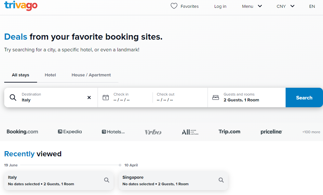The width and height of the screenshot is (323, 195).
Task: Click the Booking.com partner logo
Action: point(22,132)
